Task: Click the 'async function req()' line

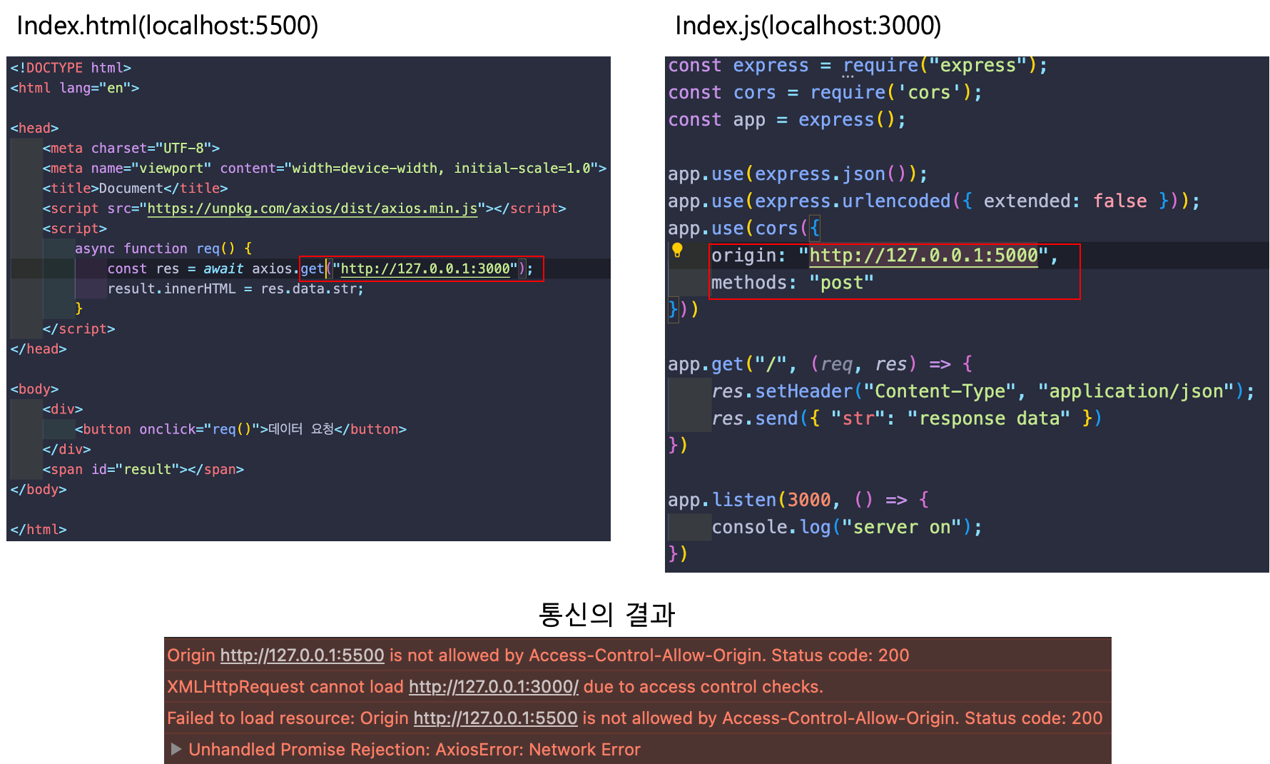Action: [163, 248]
